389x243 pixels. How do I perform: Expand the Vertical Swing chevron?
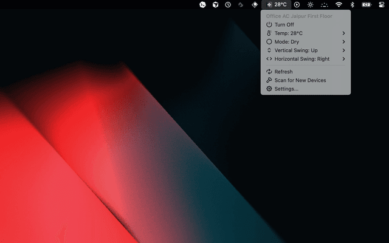(343, 50)
